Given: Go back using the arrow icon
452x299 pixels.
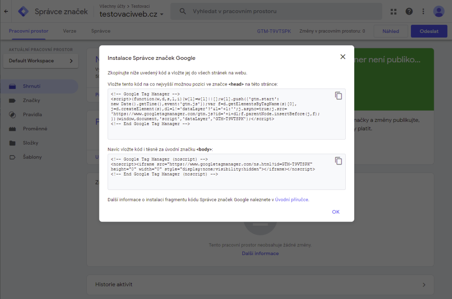Looking at the screenshot, I should coord(6,11).
